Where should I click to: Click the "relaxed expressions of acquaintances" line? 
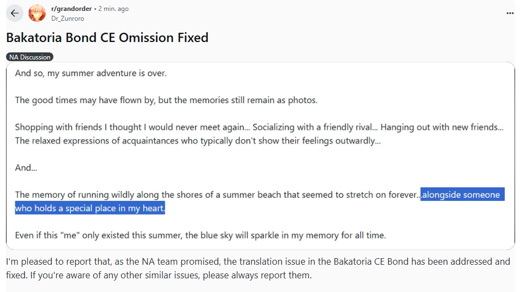[198, 140]
